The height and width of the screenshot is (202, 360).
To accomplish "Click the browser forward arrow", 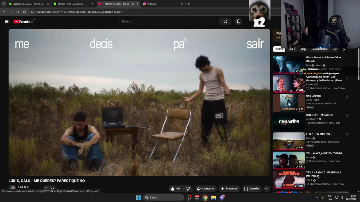I will 11,12.
